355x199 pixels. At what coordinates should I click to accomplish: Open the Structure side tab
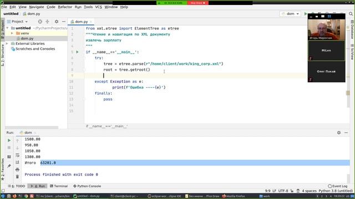[x=2, y=55]
